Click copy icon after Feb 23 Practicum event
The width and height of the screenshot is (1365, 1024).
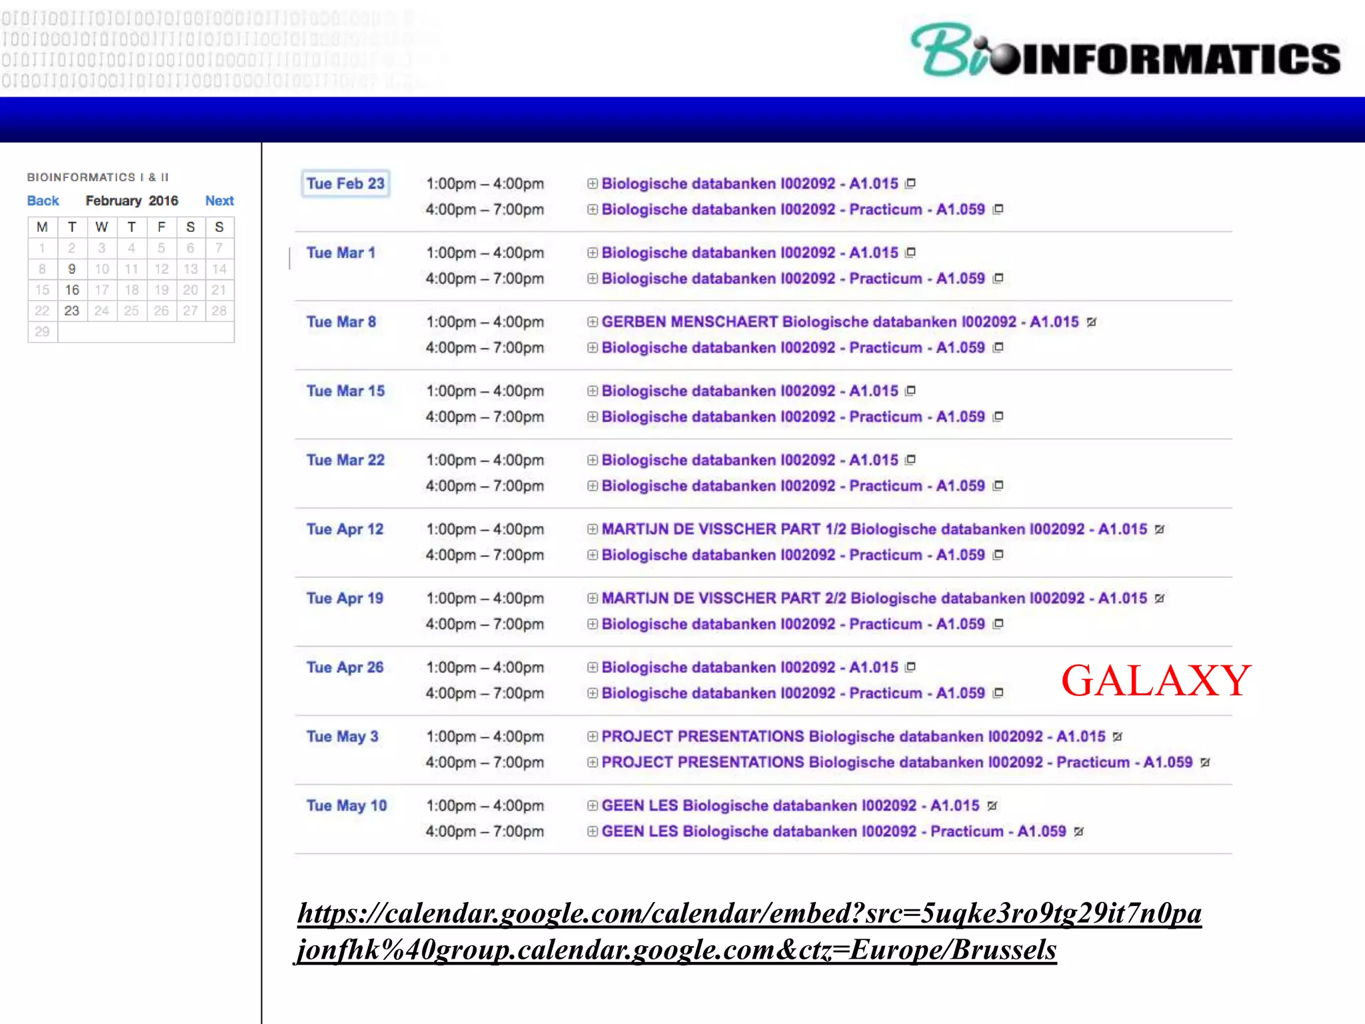998,209
